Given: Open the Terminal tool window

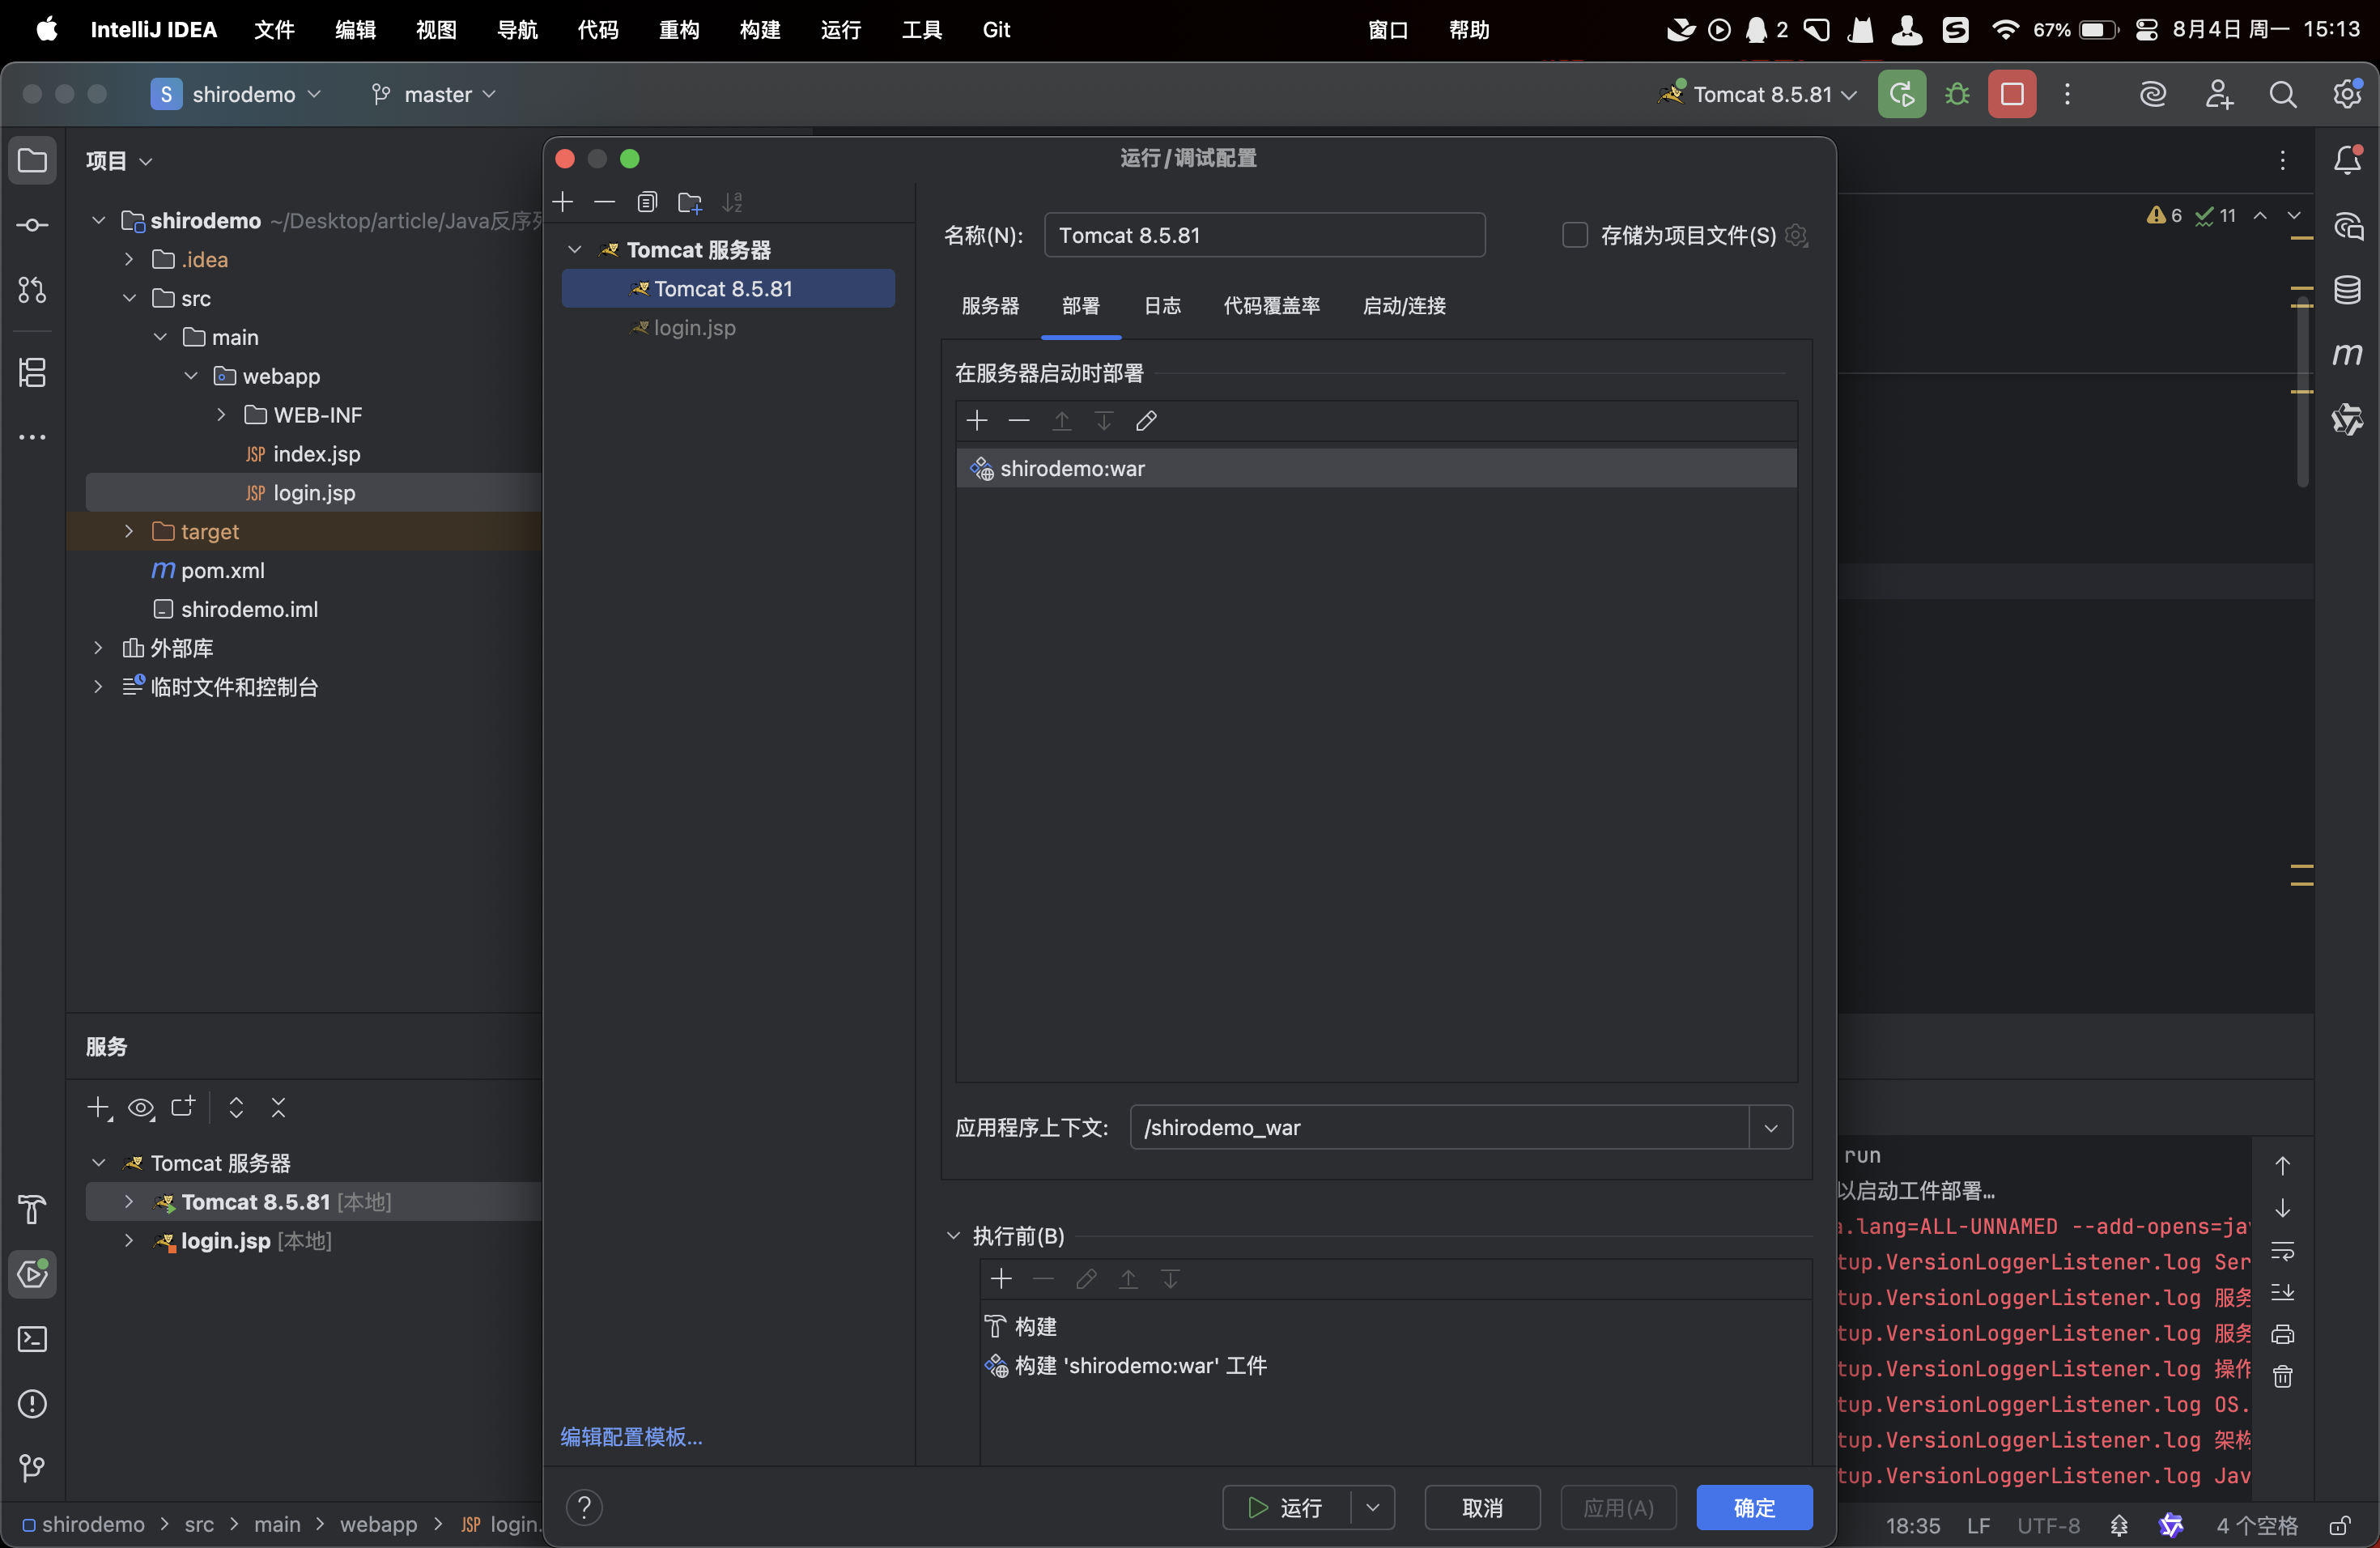Looking at the screenshot, I should [x=32, y=1339].
